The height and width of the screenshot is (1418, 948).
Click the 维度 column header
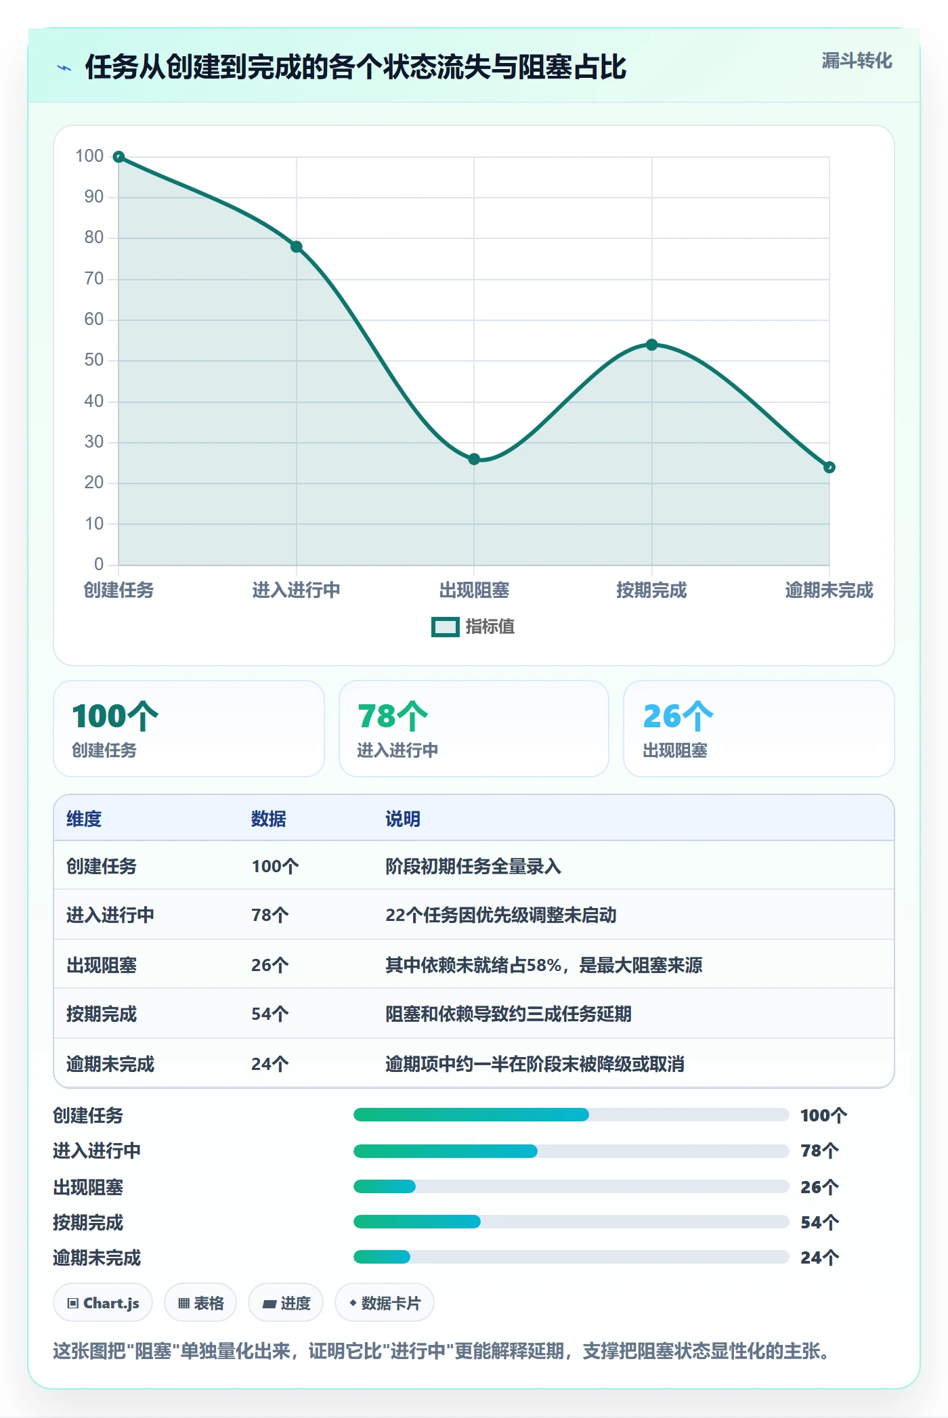click(84, 819)
